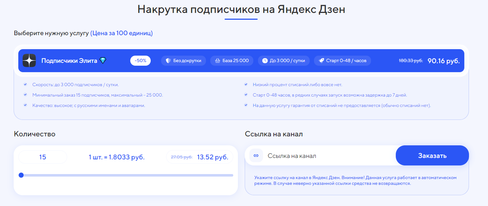This screenshot has height=206, width=488.
Task: Click the База 25 000 badge
Action: click(x=232, y=61)
